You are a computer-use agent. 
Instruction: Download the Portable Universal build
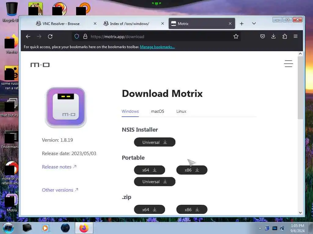[155, 182]
